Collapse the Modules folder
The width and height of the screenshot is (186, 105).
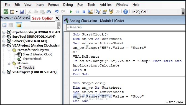click(9, 63)
